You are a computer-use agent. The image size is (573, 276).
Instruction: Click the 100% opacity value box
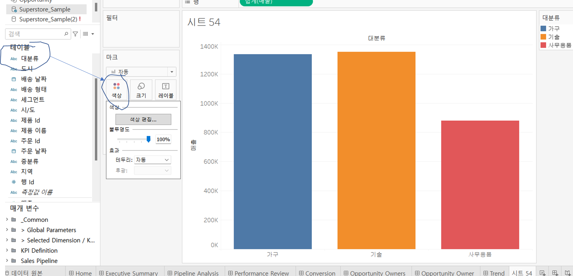(163, 139)
